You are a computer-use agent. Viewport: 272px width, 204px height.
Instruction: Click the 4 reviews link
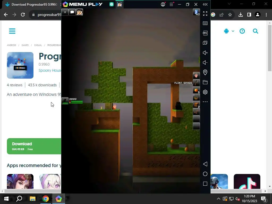pyautogui.click(x=15, y=85)
